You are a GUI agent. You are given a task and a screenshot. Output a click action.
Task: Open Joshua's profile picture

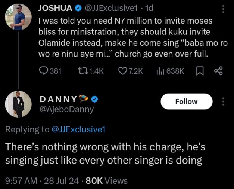click(x=18, y=18)
